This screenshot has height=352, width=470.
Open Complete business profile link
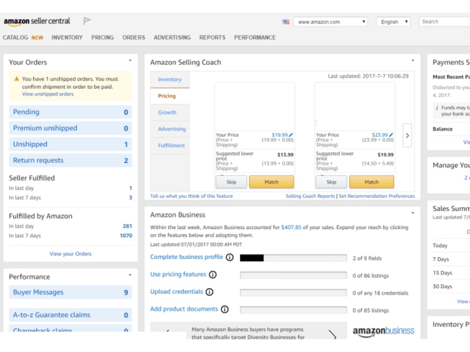click(187, 257)
